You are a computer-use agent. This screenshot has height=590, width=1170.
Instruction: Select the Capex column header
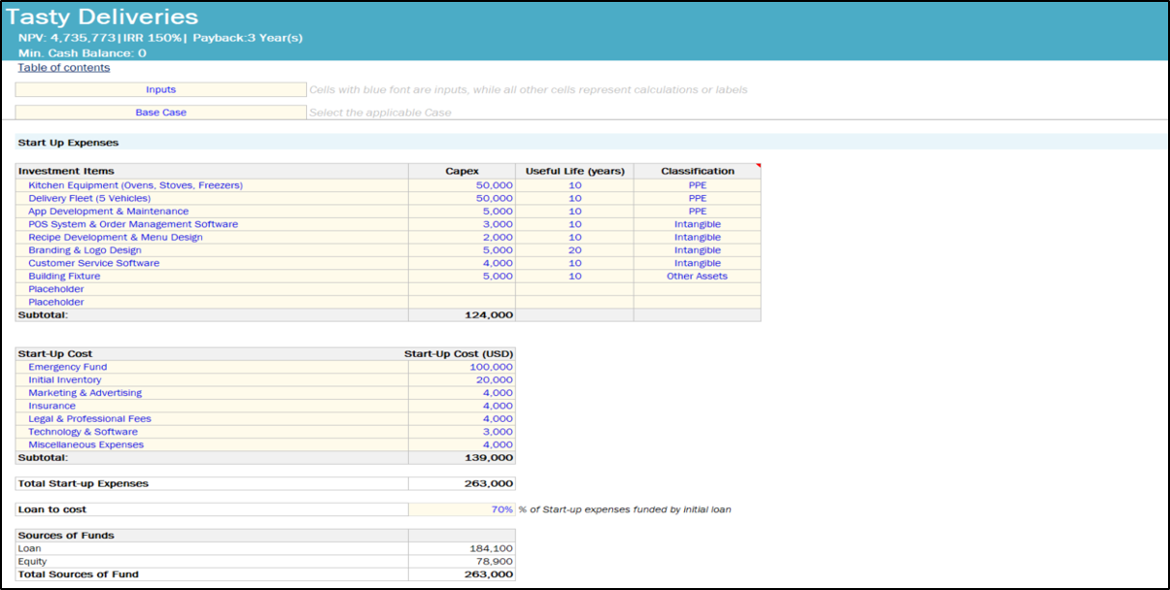(462, 172)
